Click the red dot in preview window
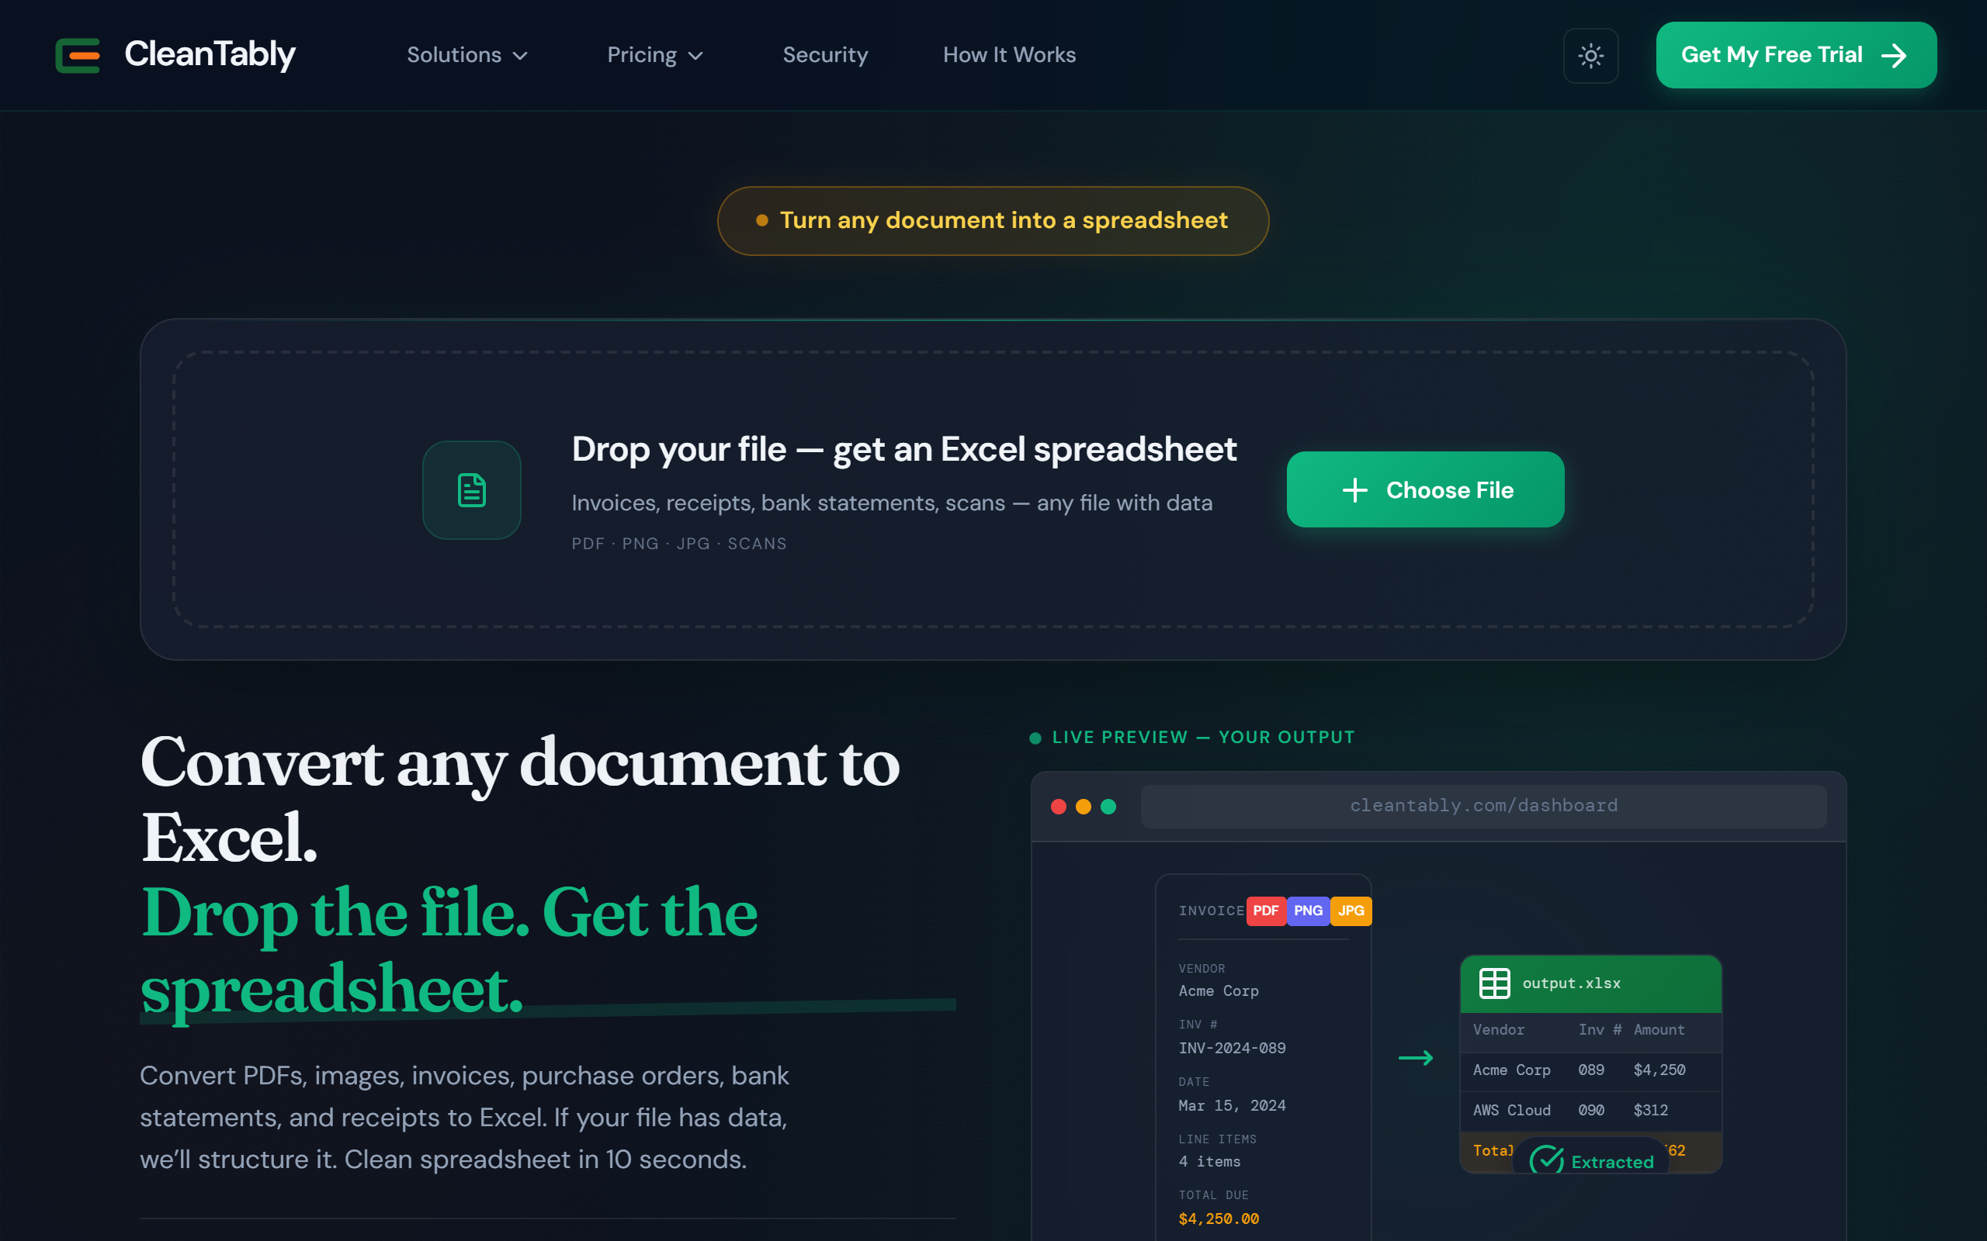Screen dimensions: 1987x1241 pyautogui.click(x=1059, y=807)
